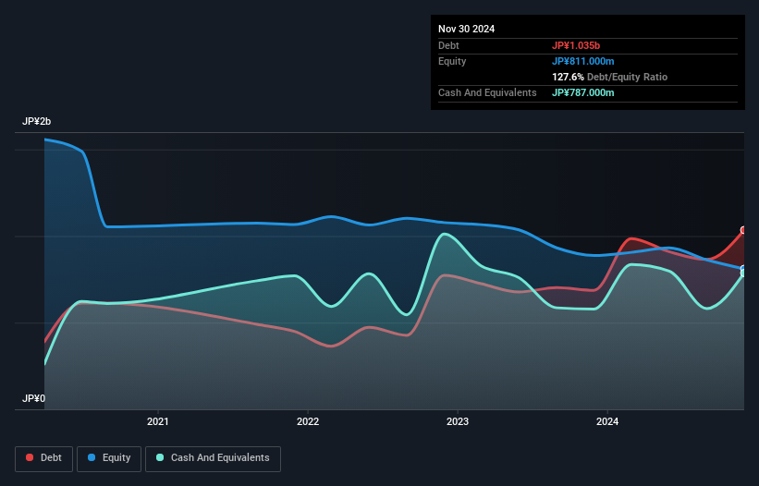
Task: Toggle the Equity series legend button
Action: tap(109, 458)
